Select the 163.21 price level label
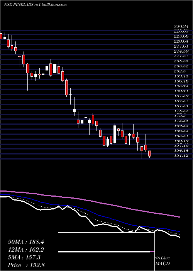This screenshot has width=193, height=271. [x=181, y=135]
